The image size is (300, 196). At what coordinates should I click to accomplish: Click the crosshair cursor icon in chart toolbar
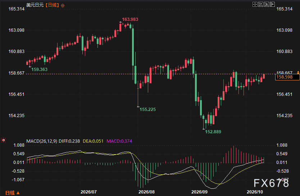click(x=255, y=4)
